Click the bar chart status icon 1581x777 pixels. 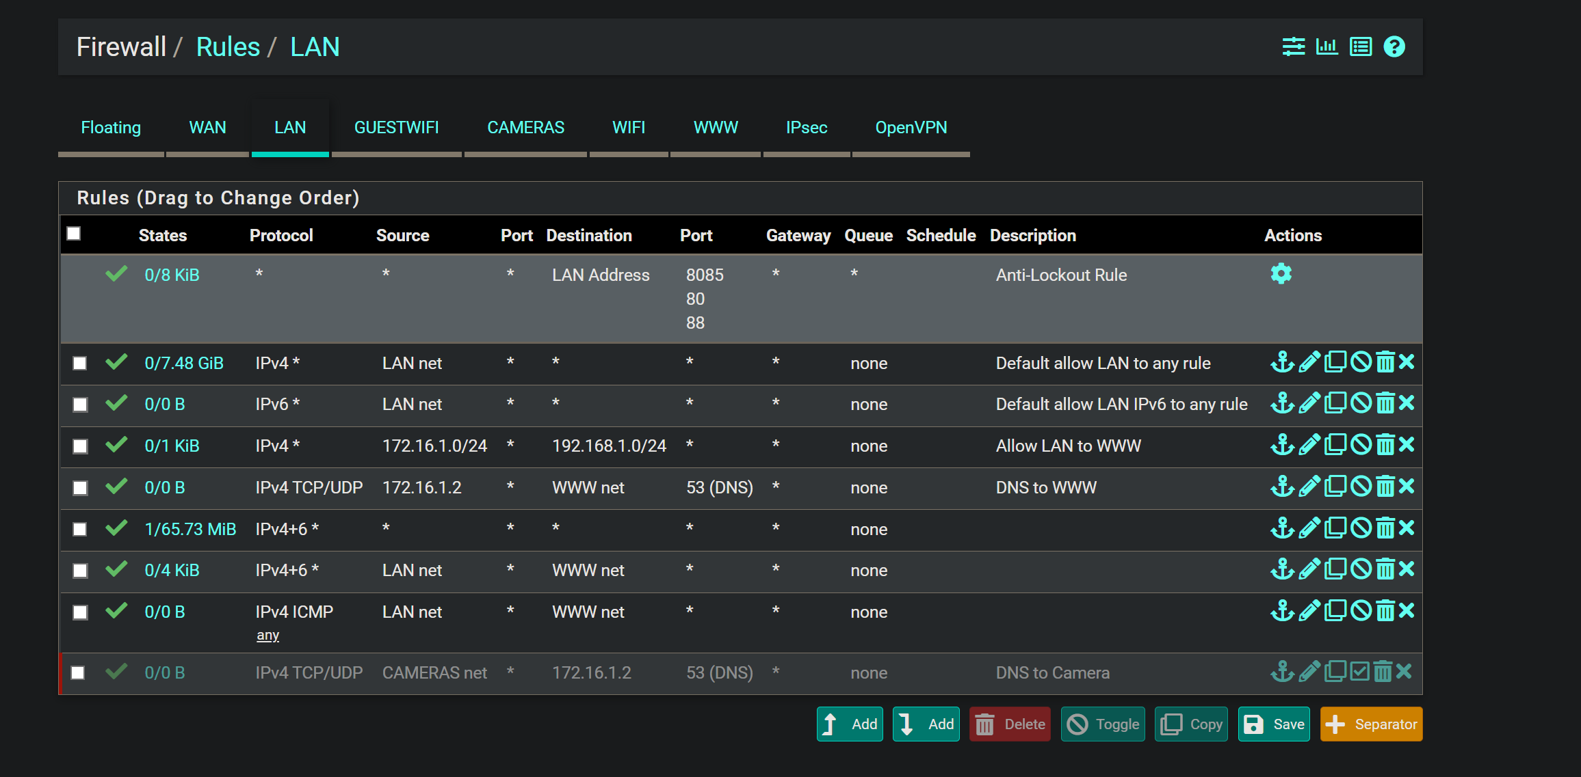click(x=1327, y=47)
